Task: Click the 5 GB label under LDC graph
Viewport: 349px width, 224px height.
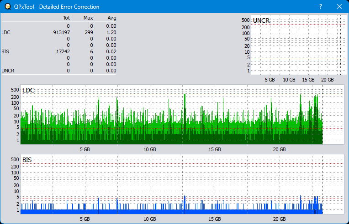Action: click(85, 149)
